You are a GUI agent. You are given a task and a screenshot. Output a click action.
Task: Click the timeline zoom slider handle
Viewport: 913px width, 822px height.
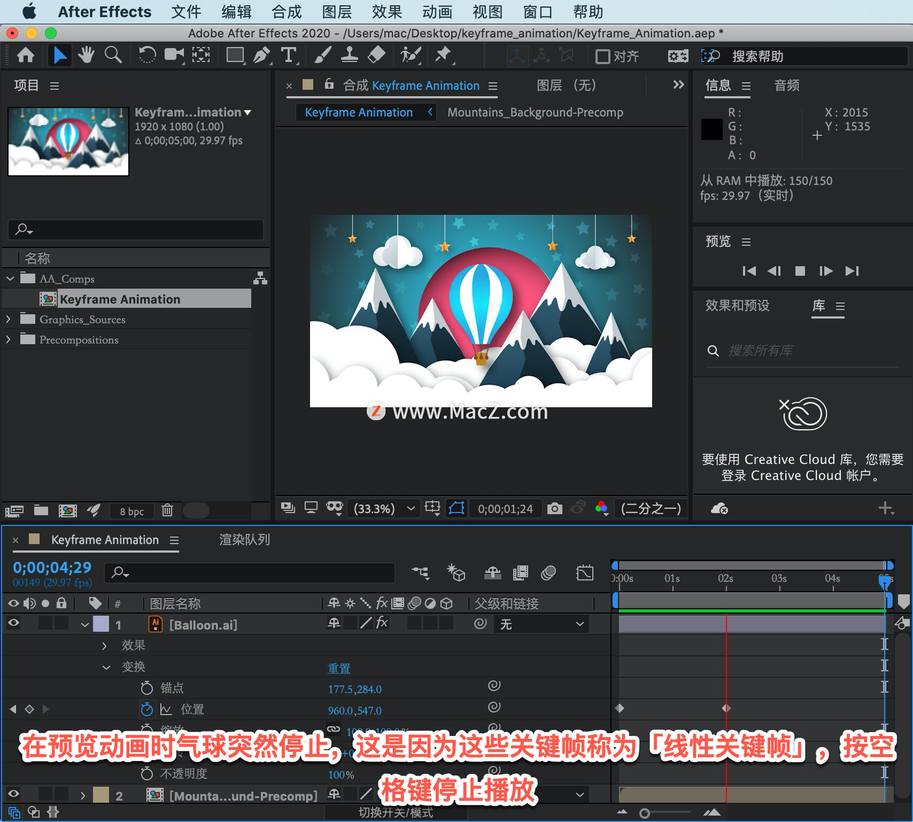click(x=645, y=813)
